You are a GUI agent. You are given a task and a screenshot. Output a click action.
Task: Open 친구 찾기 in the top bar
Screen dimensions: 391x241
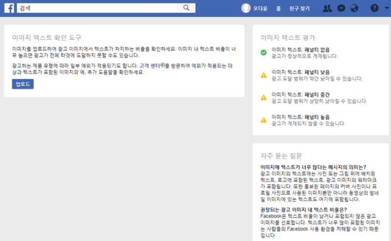click(x=299, y=8)
